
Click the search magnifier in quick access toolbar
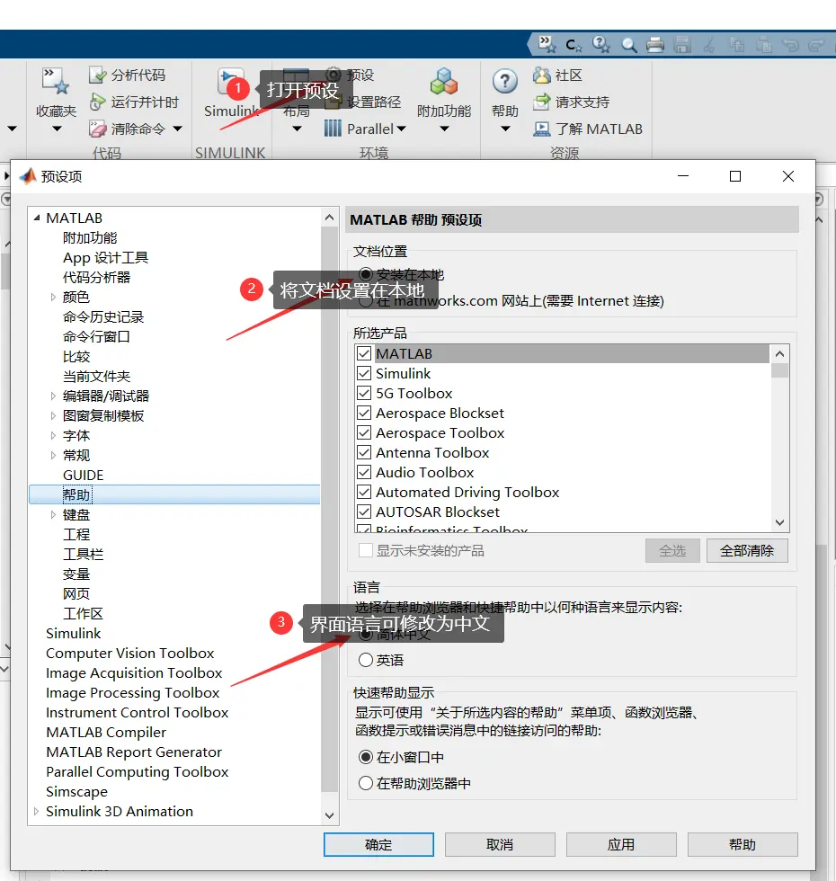point(628,45)
